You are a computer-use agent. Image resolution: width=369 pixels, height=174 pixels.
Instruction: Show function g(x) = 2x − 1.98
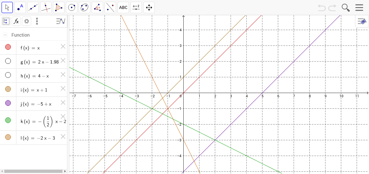tap(8, 61)
